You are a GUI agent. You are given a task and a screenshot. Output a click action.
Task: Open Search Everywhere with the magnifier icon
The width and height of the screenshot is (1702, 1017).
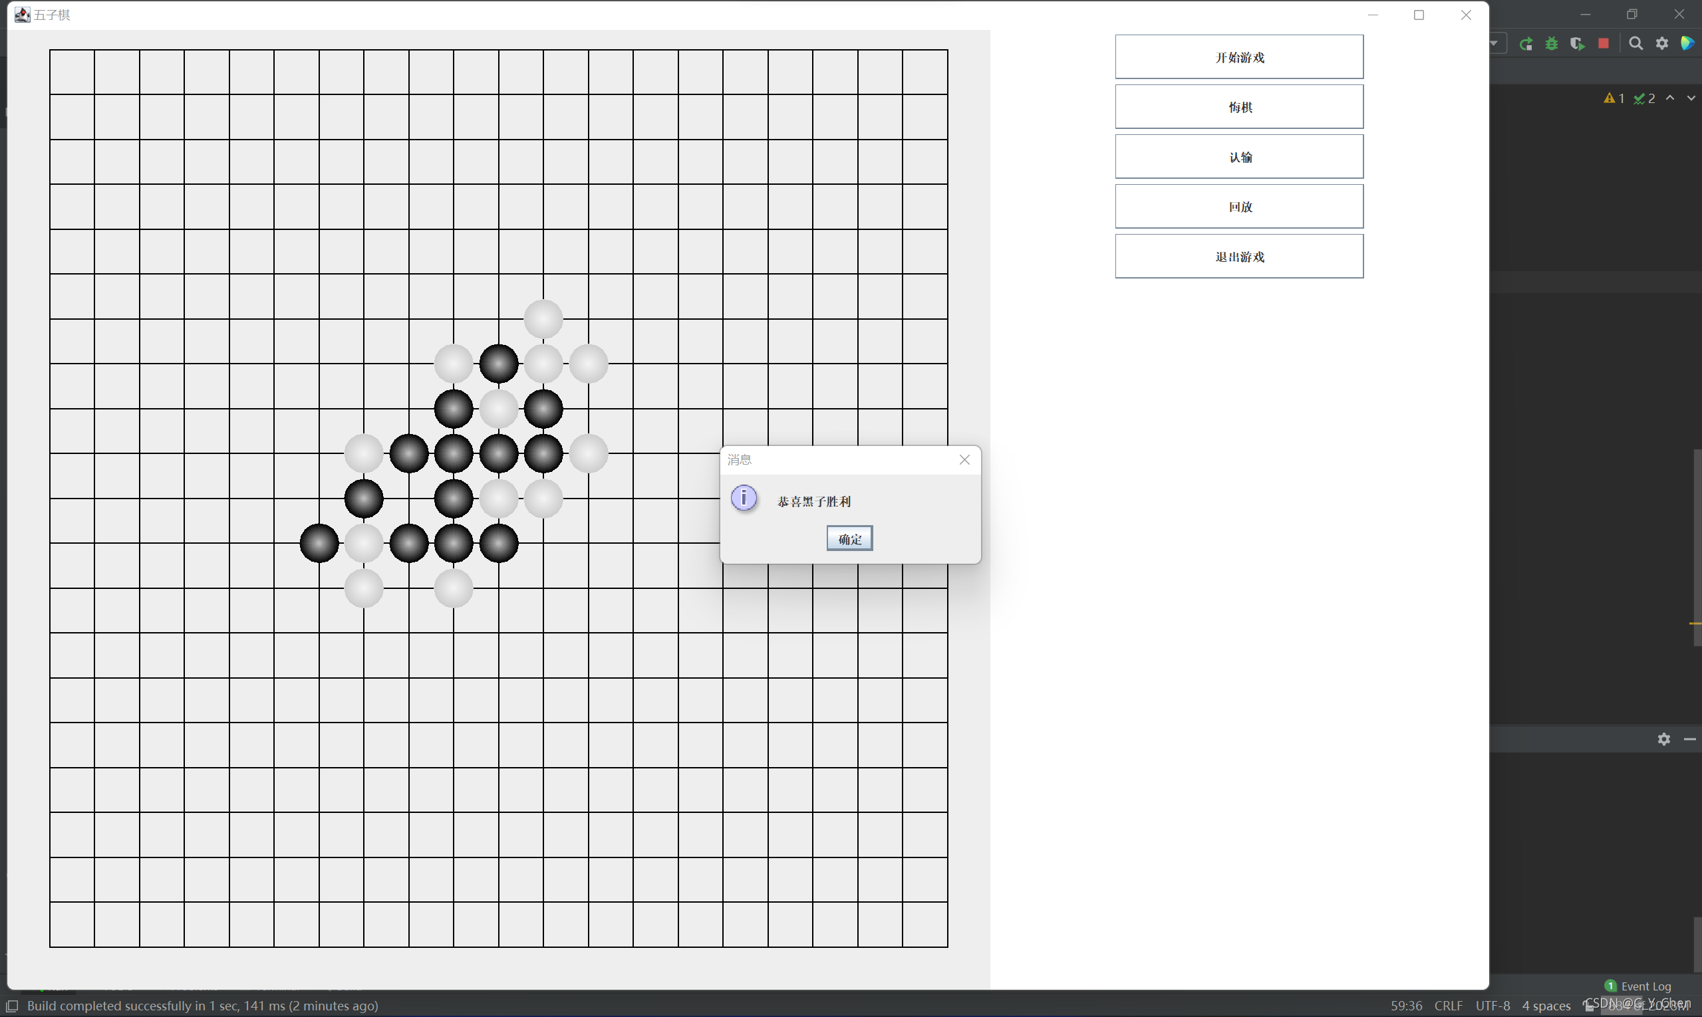coord(1635,44)
